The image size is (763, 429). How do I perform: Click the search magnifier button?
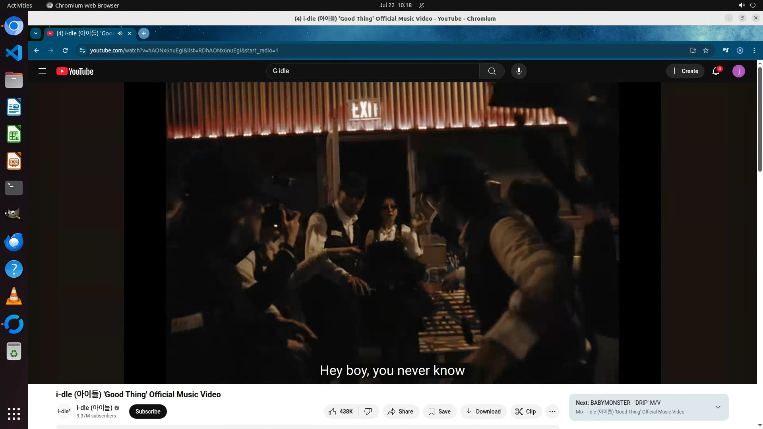pos(492,71)
